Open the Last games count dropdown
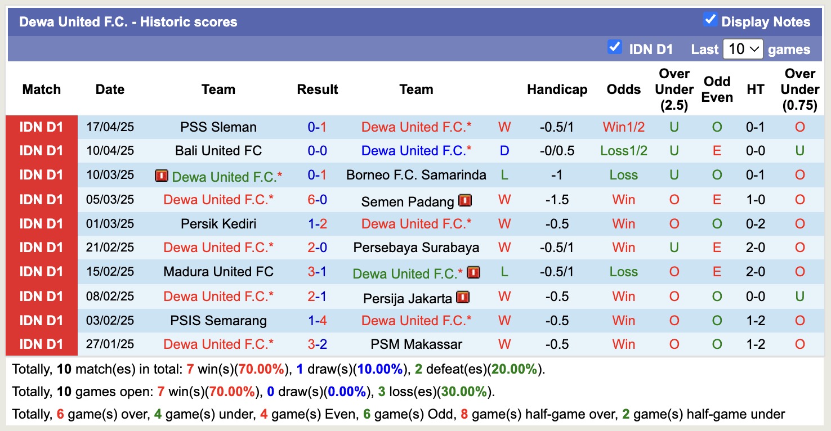Image resolution: width=831 pixels, height=431 pixels. tap(743, 49)
